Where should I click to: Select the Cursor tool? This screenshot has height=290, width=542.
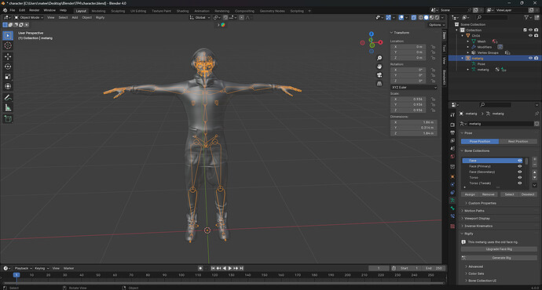pos(8,45)
